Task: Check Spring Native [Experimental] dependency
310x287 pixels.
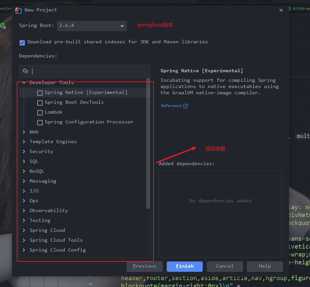Action: 40,93
